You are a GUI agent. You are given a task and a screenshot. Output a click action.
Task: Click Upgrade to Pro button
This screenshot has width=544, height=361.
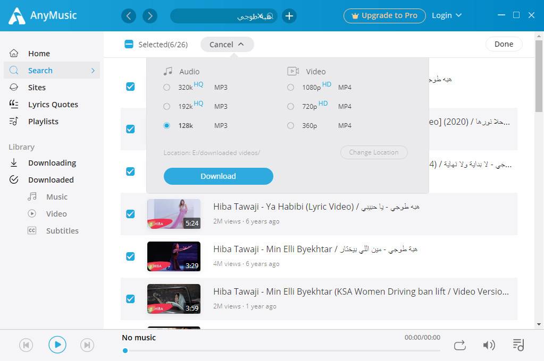tap(384, 15)
